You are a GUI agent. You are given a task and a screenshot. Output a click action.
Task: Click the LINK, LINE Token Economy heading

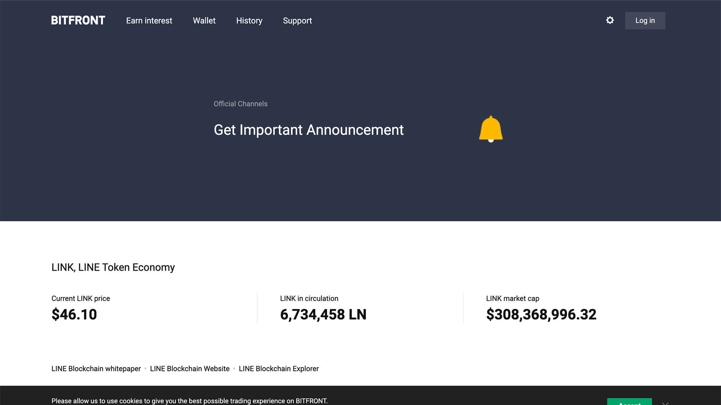coord(113,267)
